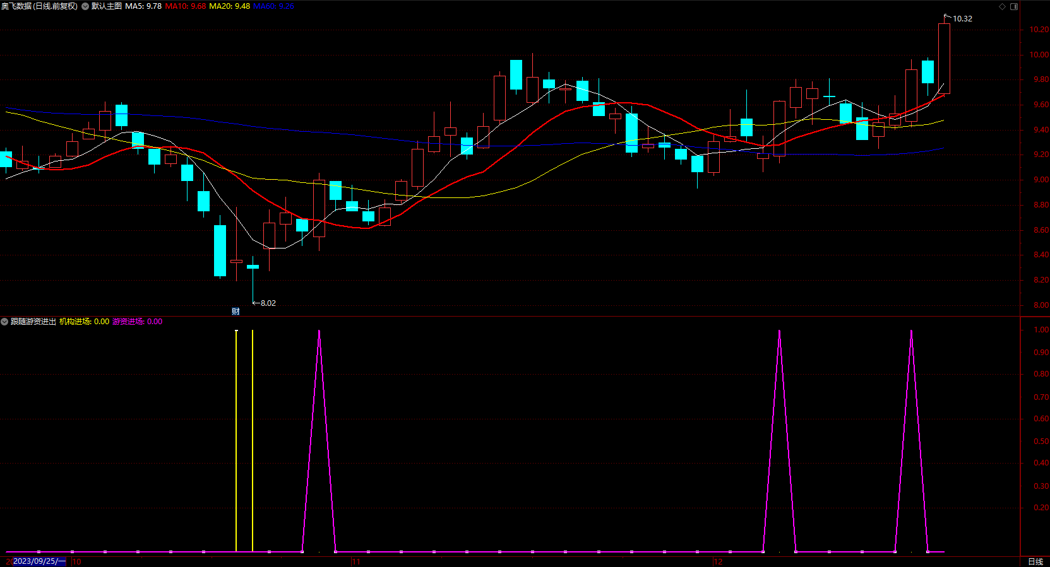Click the 2023/09/25 date label on time axis
This screenshot has width=1050, height=567.
click(40, 561)
